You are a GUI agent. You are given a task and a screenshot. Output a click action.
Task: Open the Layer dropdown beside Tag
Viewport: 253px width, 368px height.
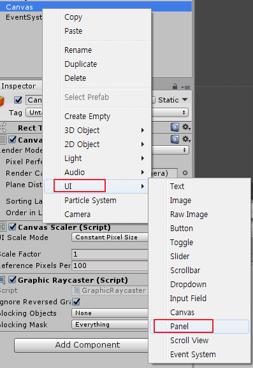coord(170,113)
